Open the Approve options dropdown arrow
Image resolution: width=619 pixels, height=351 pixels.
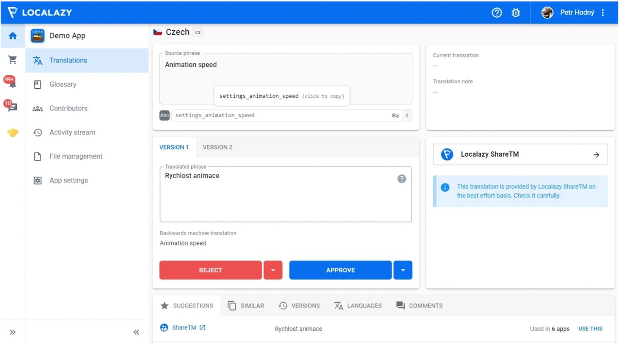click(403, 270)
